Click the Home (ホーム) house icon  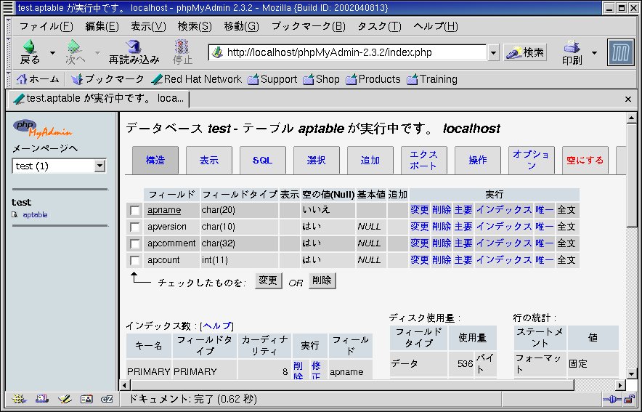point(22,79)
